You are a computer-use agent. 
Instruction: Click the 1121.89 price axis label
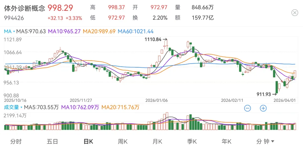[x=13, y=40]
